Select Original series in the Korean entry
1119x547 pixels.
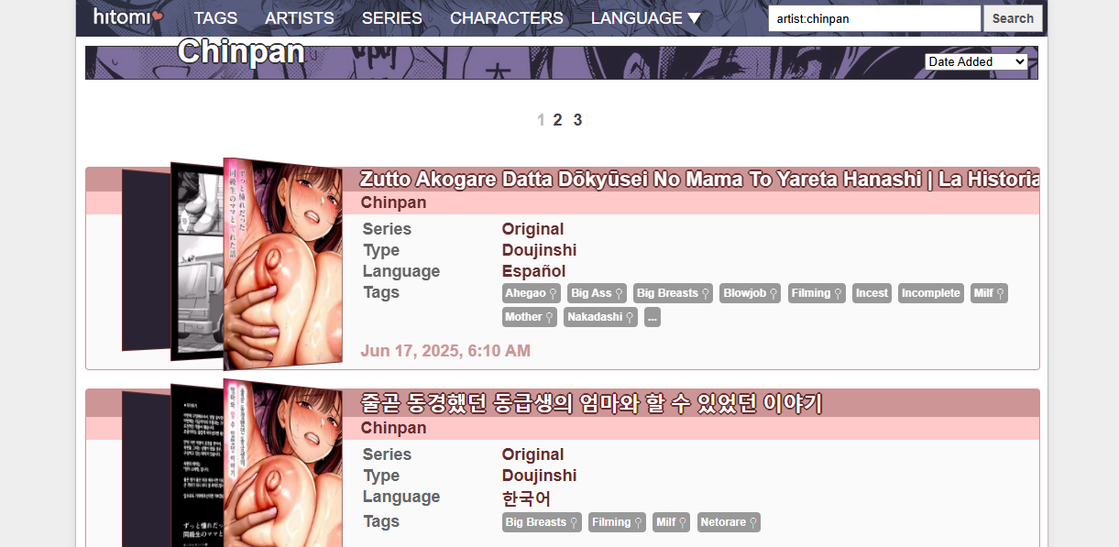pyautogui.click(x=532, y=454)
